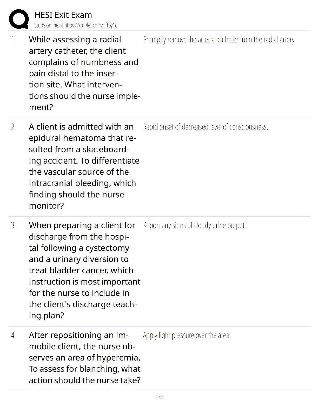Open the quizlet.com study online link

(x=76, y=25)
